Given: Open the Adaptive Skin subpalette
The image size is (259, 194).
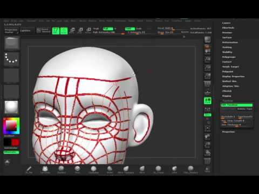Looking at the screenshot, I should click(x=230, y=86).
